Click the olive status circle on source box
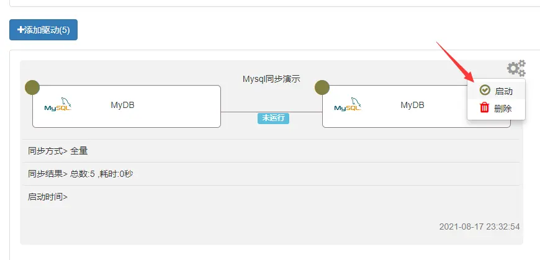The width and height of the screenshot is (540, 260). [x=32, y=87]
